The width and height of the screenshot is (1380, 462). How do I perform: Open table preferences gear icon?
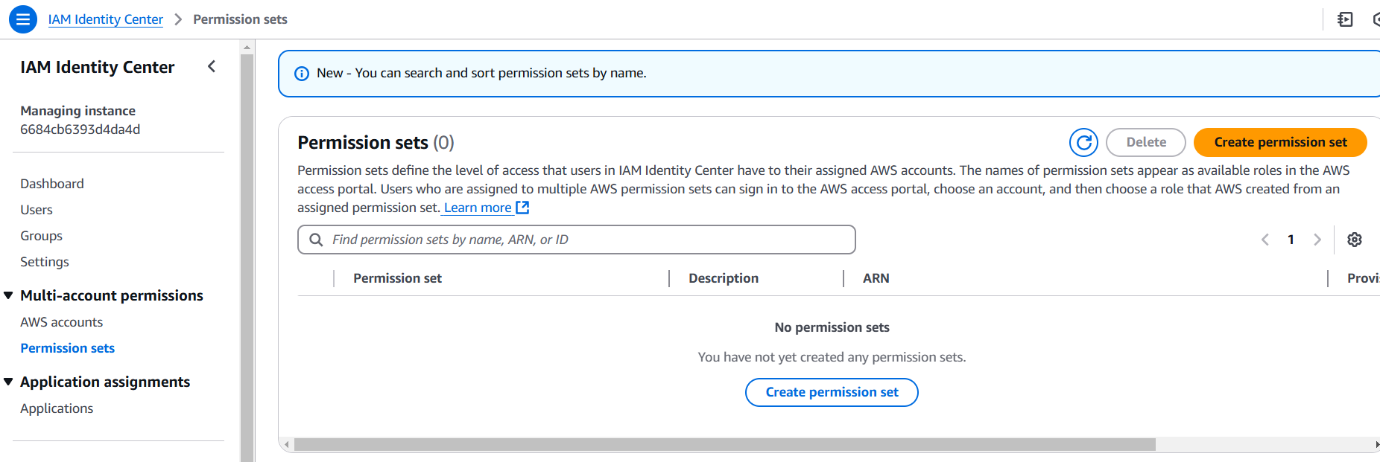click(x=1354, y=240)
